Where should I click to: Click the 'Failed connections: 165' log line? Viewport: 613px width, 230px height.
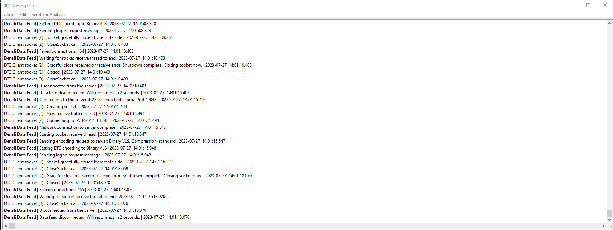click(69, 190)
